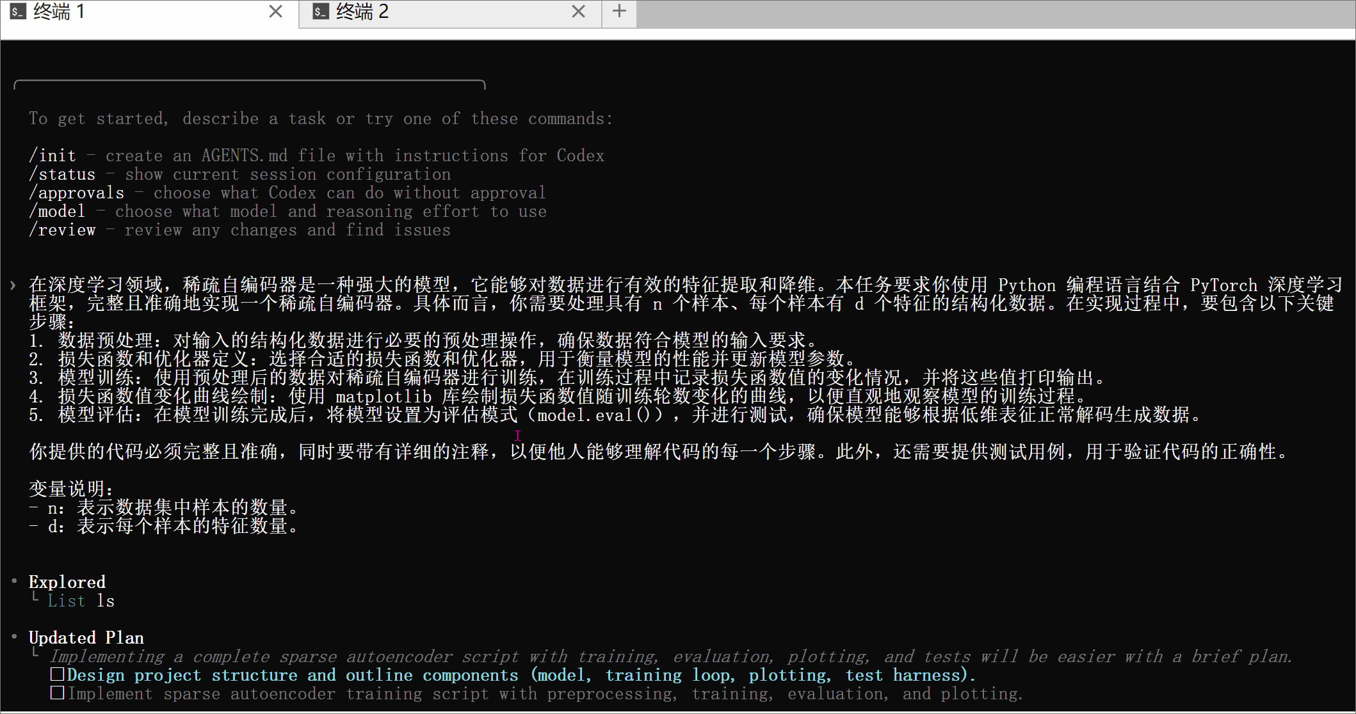The image size is (1356, 714).
Task: Click the /status command text
Action: click(63, 174)
